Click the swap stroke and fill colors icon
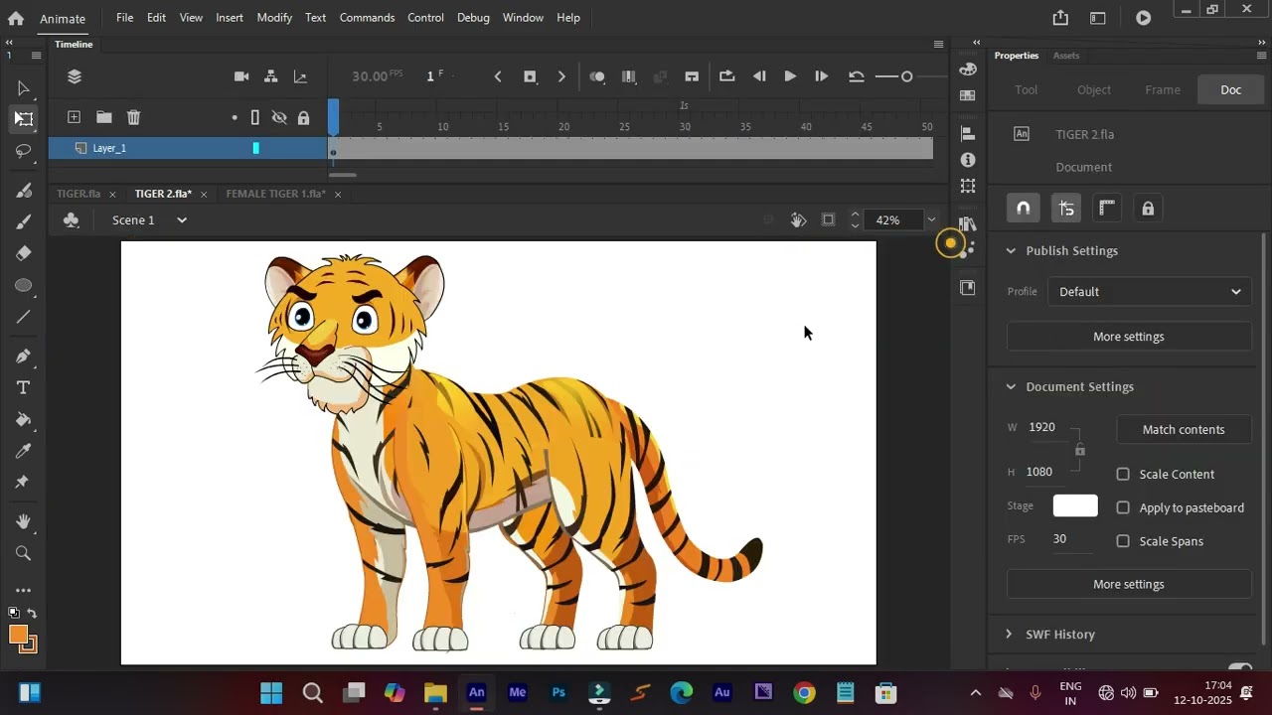Viewport: 1272px width, 715px height. [32, 614]
